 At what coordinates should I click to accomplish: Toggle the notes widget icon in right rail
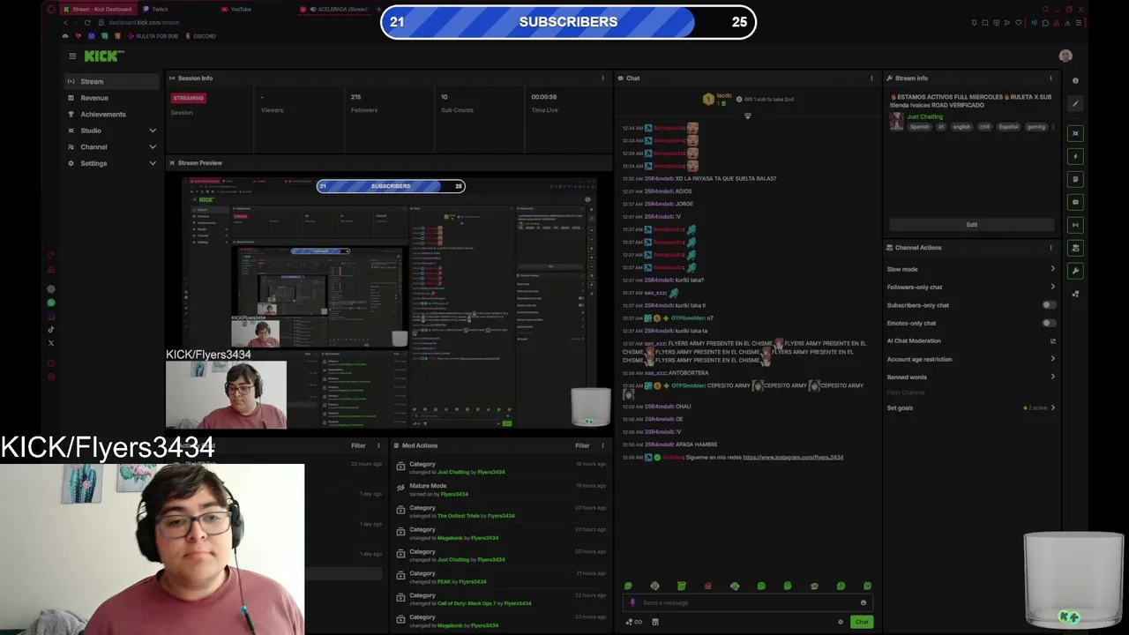coord(1075,179)
